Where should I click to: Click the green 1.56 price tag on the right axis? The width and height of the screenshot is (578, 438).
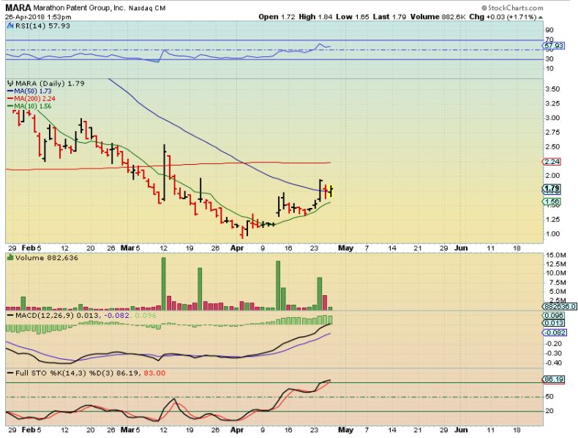point(552,201)
